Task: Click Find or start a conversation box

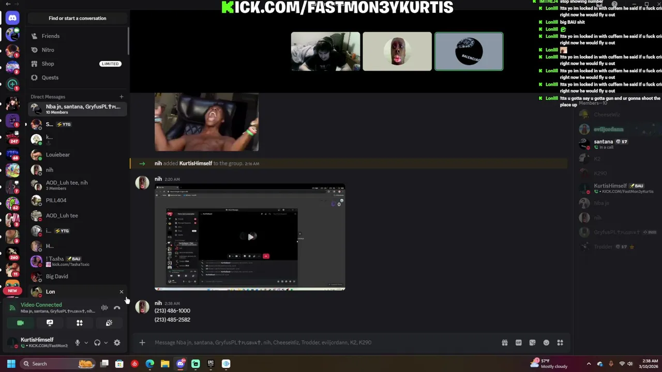Action: click(x=78, y=18)
